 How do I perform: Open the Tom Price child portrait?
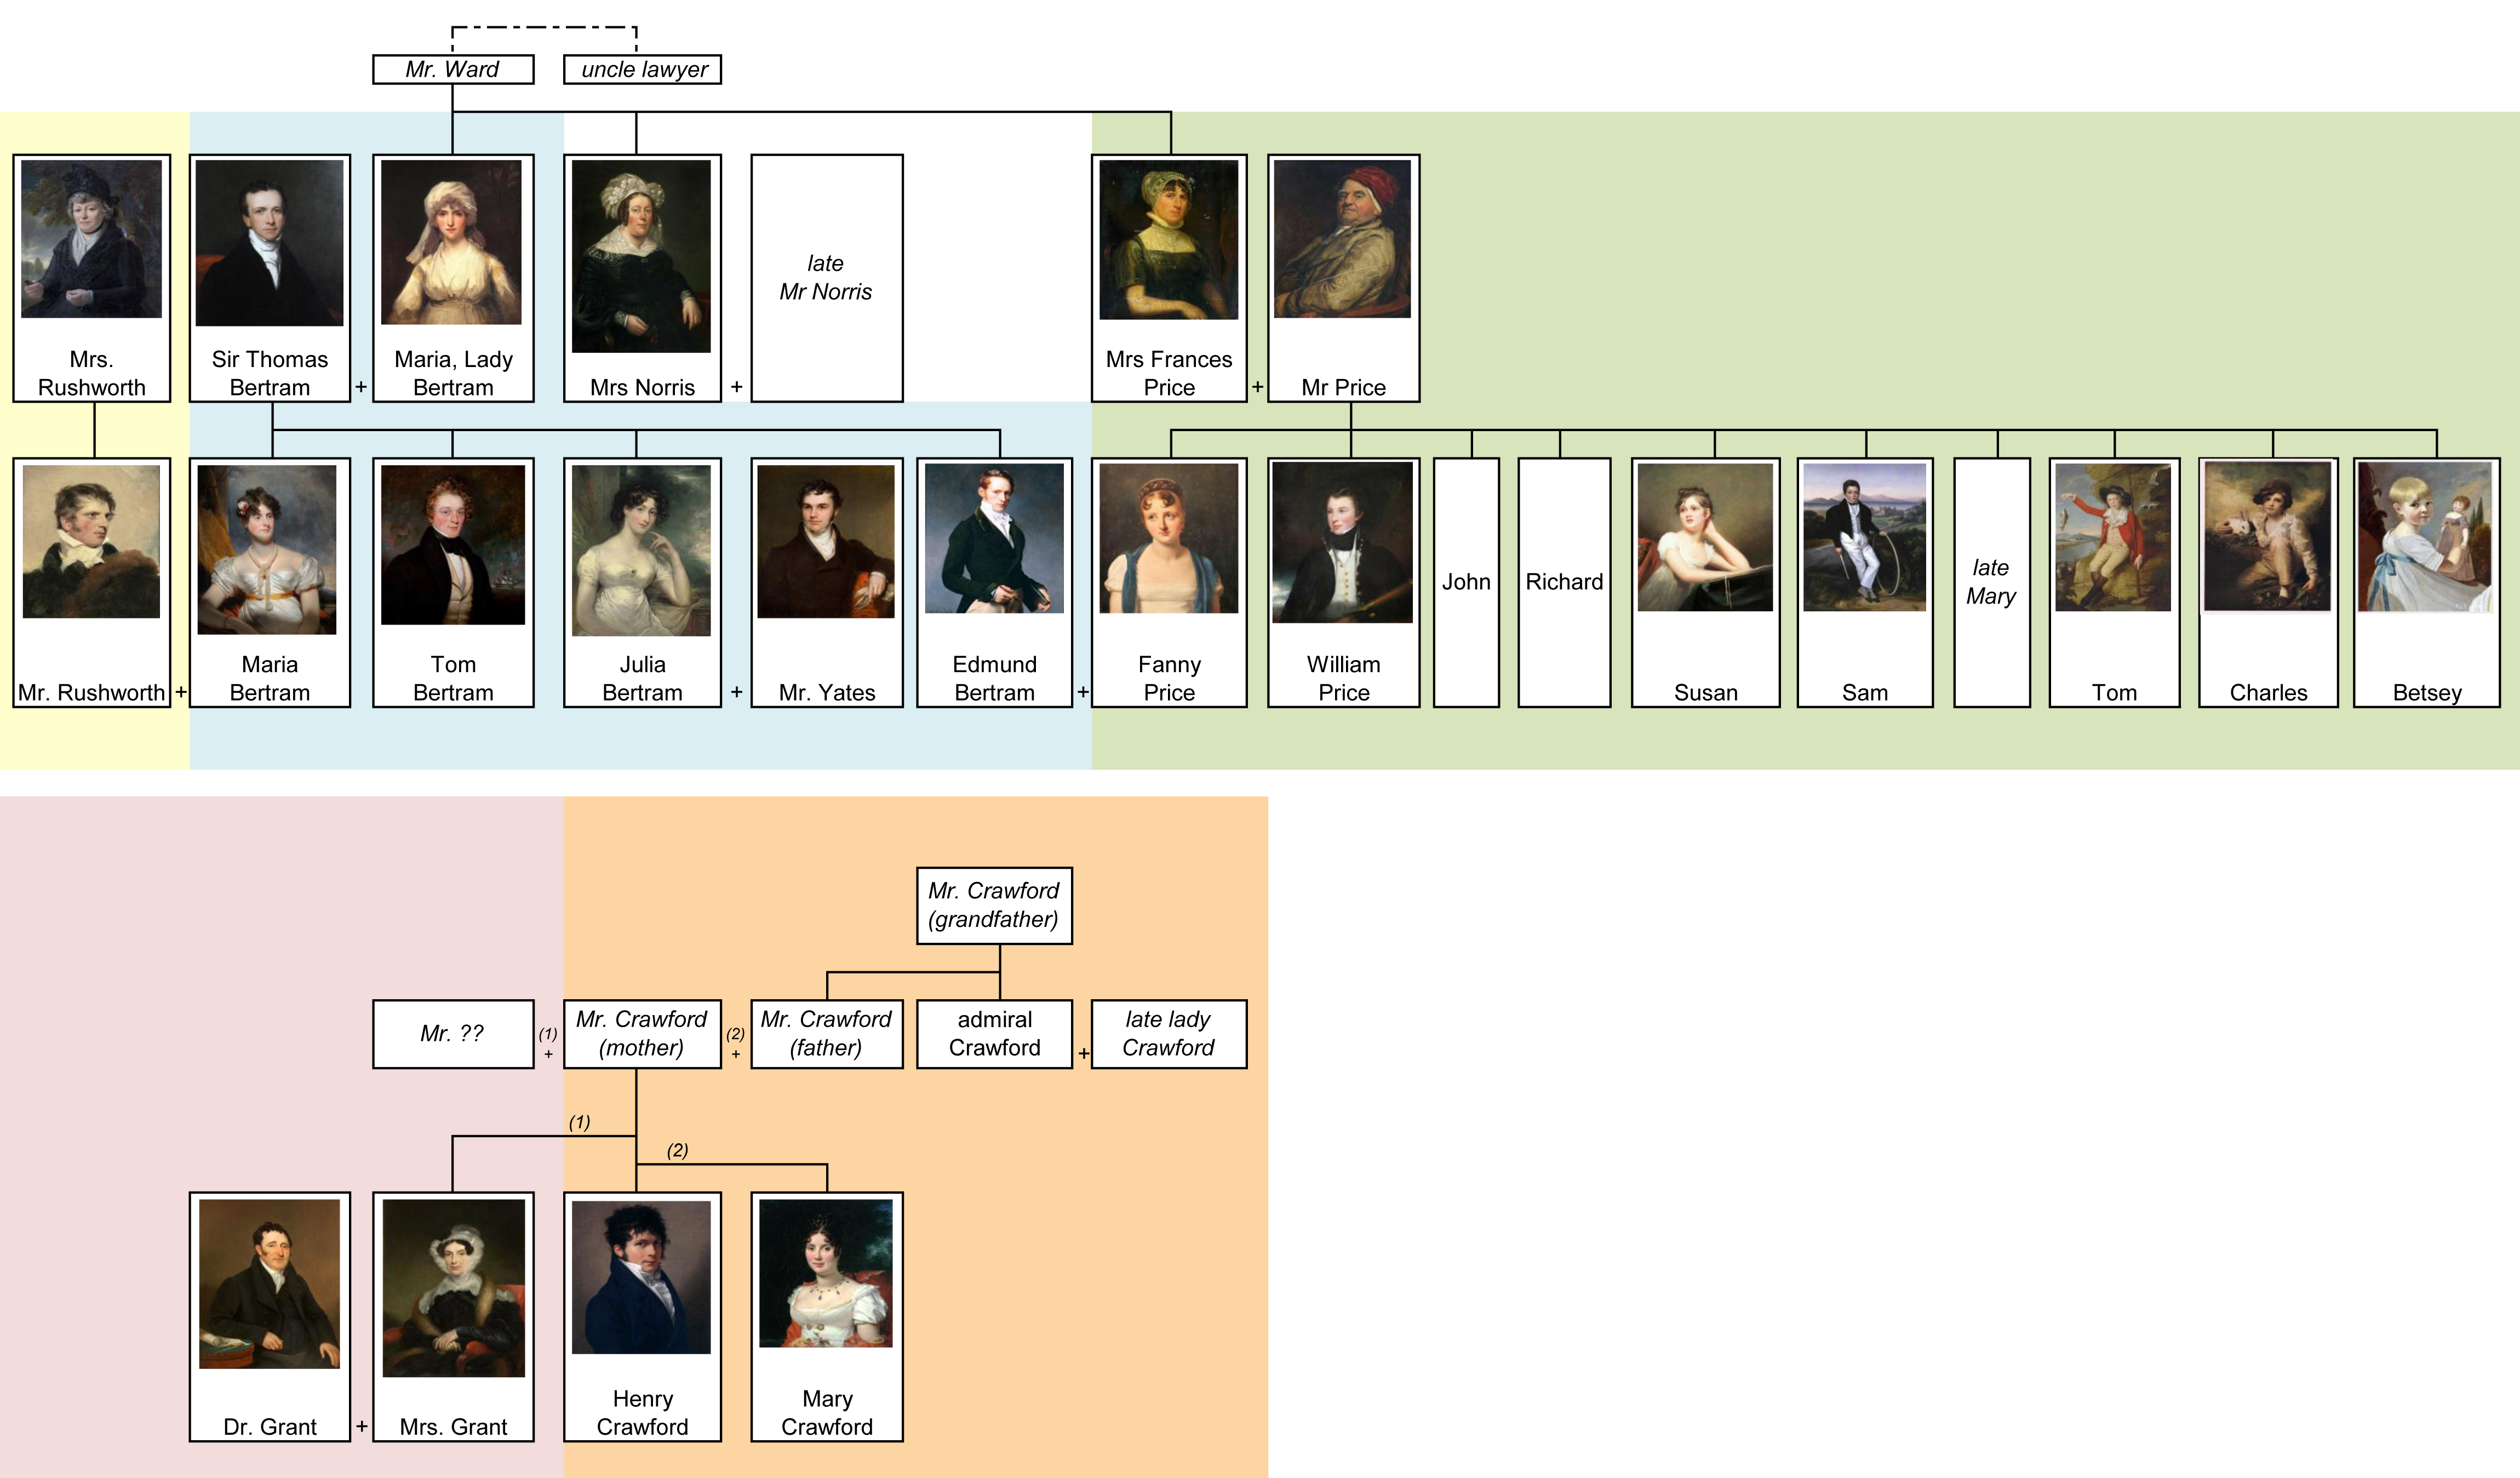coord(2113,537)
